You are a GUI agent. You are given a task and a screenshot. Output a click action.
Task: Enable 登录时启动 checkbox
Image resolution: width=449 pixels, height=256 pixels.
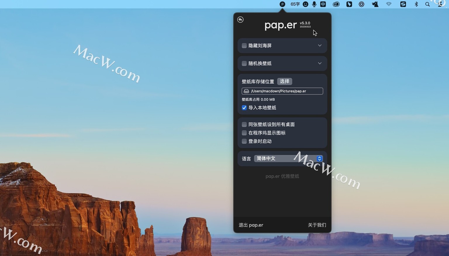pos(244,141)
